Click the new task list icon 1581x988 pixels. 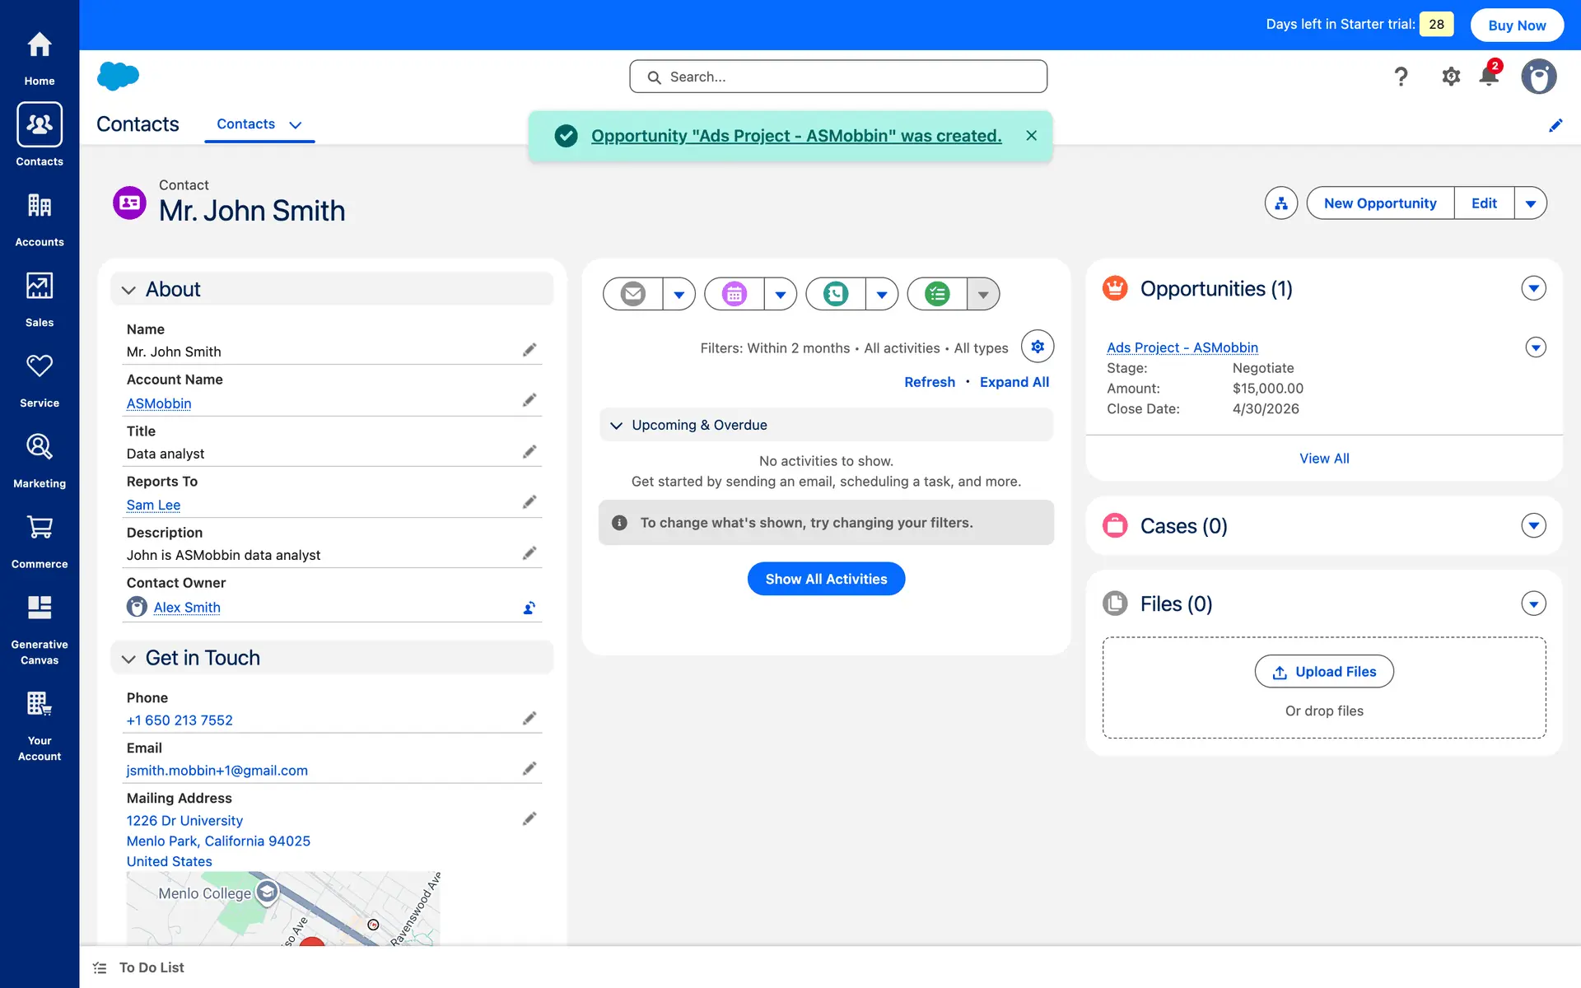[936, 294]
